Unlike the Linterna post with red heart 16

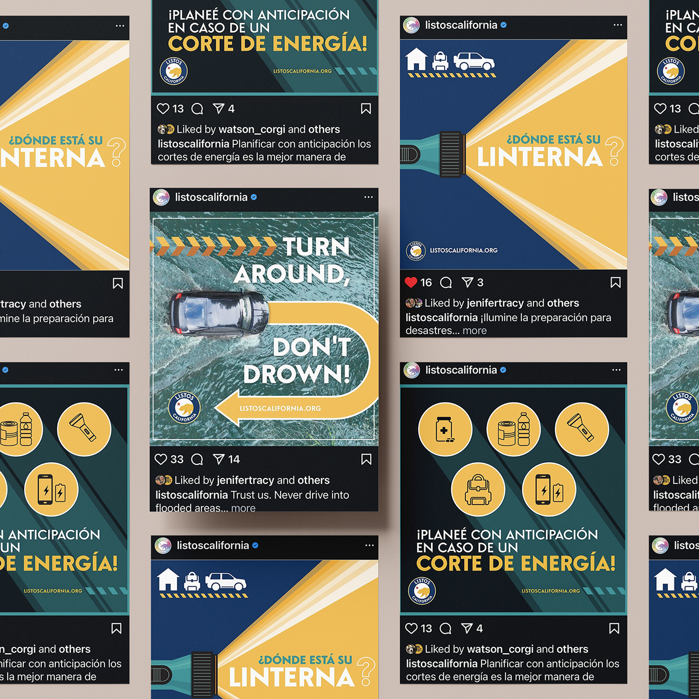(x=411, y=282)
